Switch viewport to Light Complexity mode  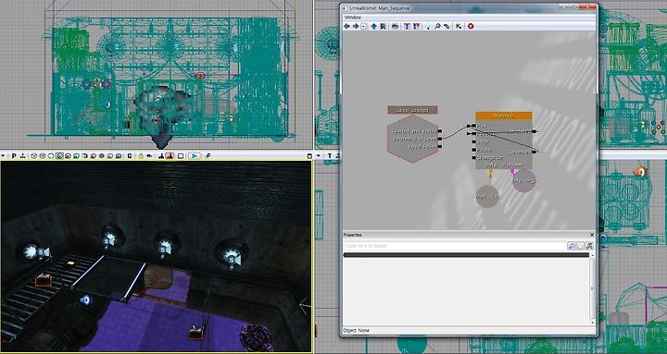pyautogui.click(x=84, y=156)
